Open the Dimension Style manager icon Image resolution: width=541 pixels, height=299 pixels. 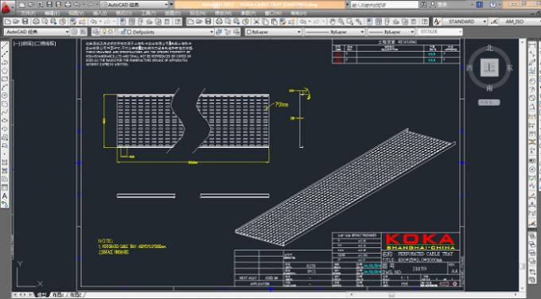[494, 21]
